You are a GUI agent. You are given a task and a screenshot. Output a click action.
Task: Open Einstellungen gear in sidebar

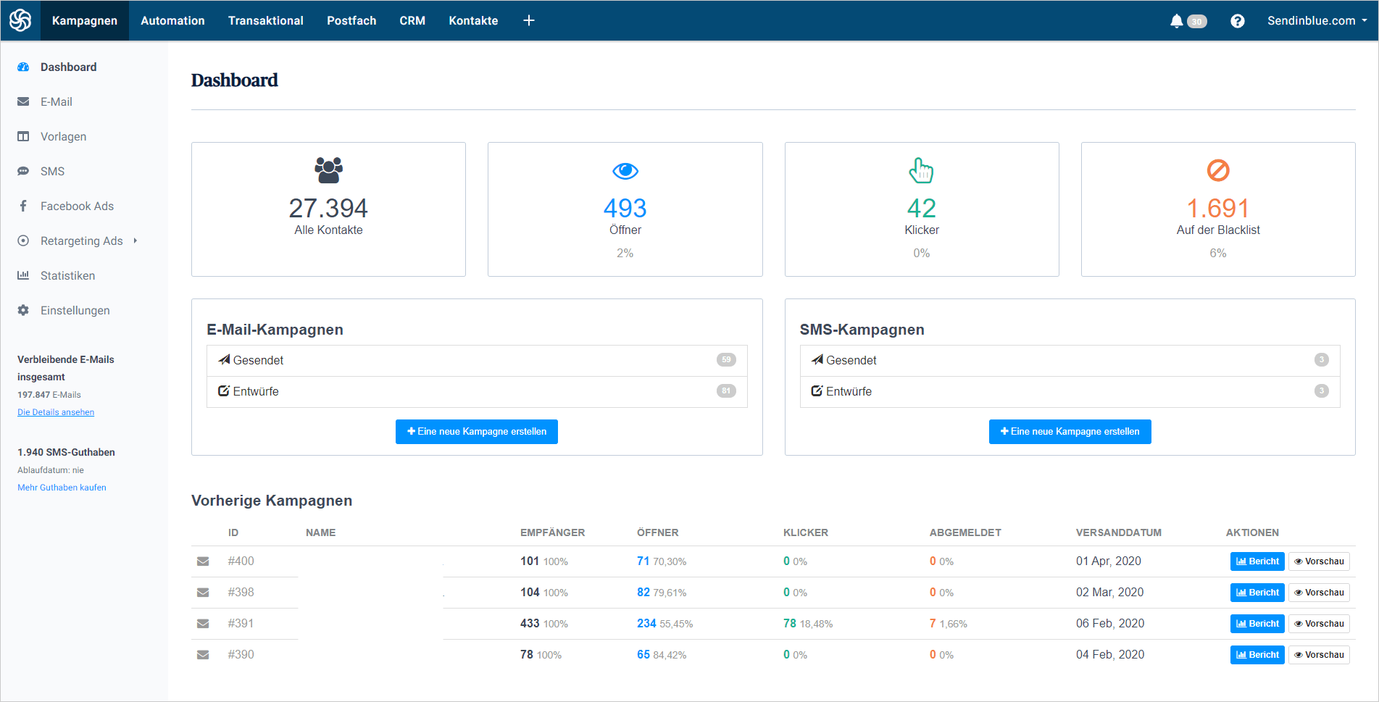click(x=75, y=311)
